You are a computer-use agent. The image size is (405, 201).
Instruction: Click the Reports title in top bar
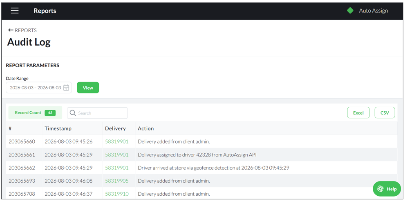pyautogui.click(x=45, y=11)
